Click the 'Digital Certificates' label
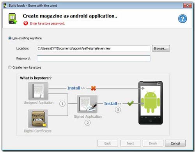 click(37, 131)
